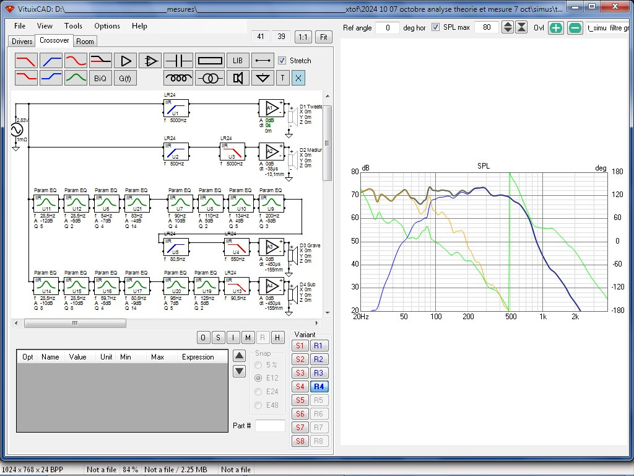The image size is (634, 476).
Task: Select the capacitor component icon
Action: (x=178, y=61)
